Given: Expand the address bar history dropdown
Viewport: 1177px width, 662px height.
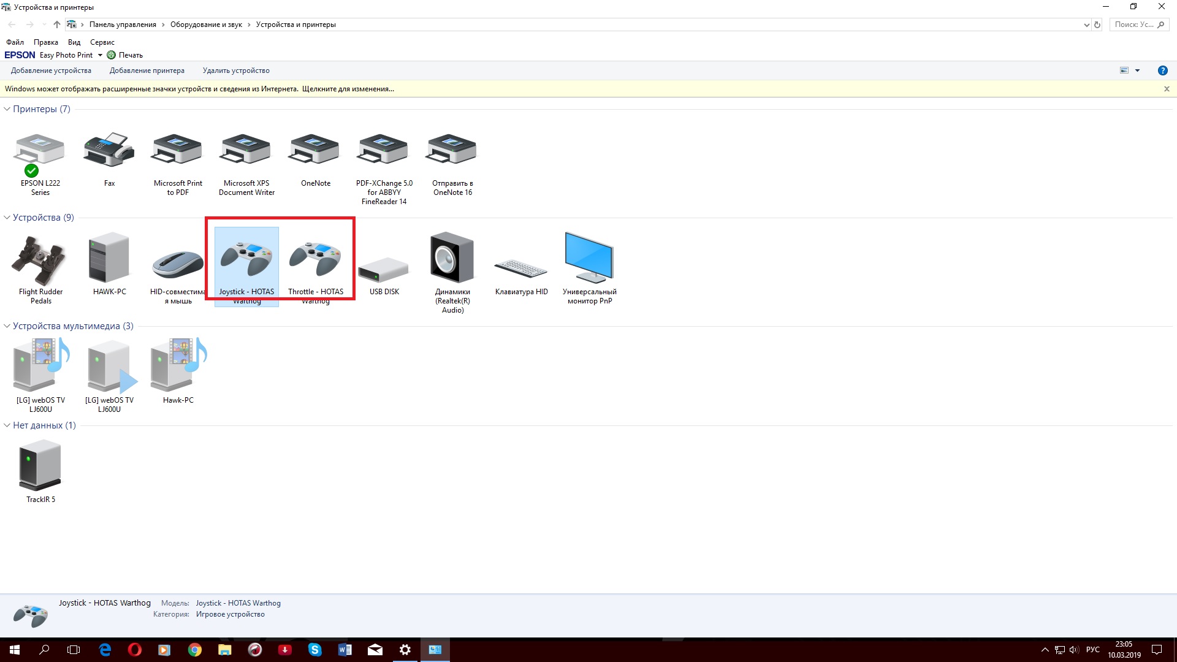Looking at the screenshot, I should [1086, 25].
